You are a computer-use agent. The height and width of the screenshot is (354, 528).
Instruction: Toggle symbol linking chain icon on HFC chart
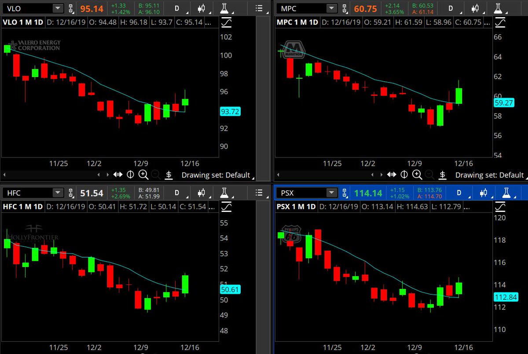[70, 193]
